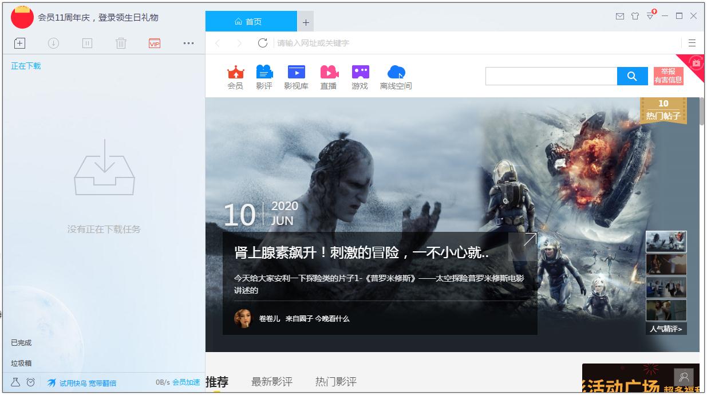Open the message envelope icon at top right
This screenshot has width=707, height=395.
(619, 17)
